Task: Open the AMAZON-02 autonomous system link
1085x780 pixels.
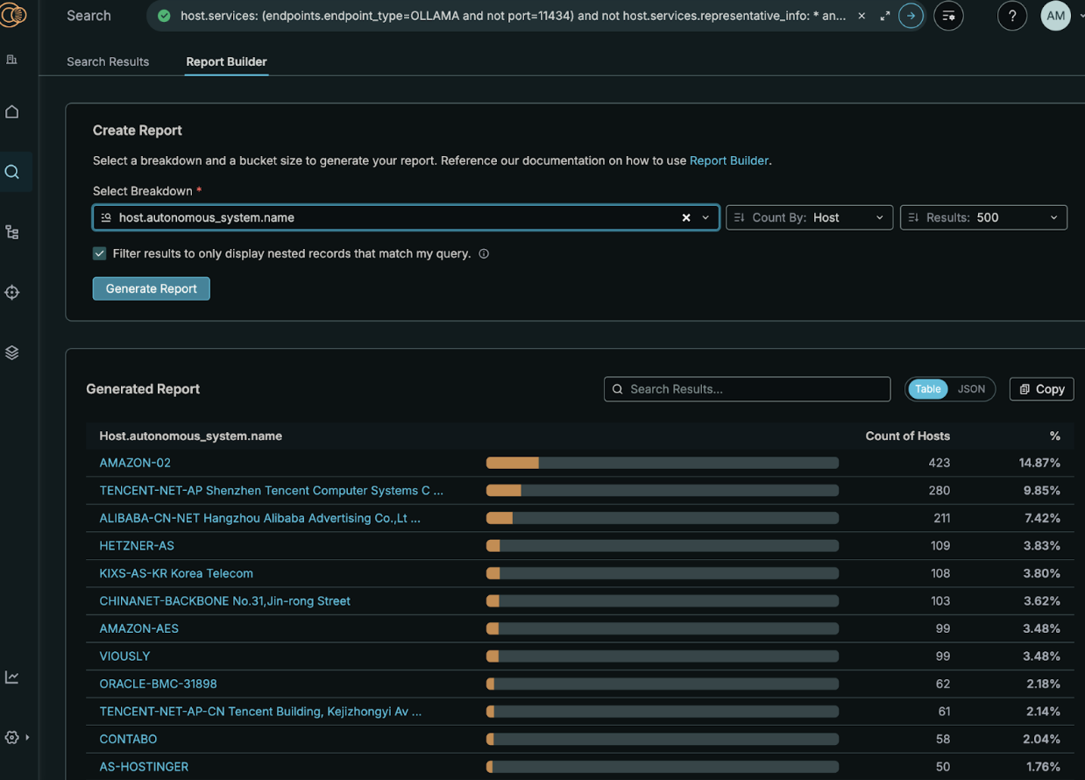Action: tap(135, 462)
